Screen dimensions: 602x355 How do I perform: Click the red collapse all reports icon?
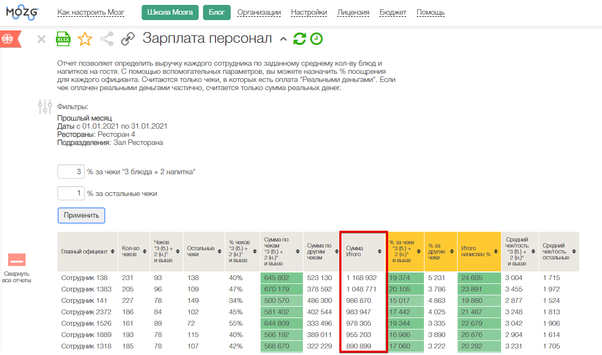tap(16, 260)
